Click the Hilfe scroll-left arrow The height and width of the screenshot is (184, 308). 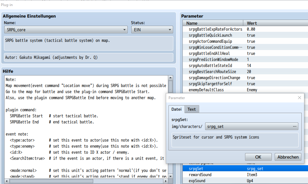tap(7, 181)
